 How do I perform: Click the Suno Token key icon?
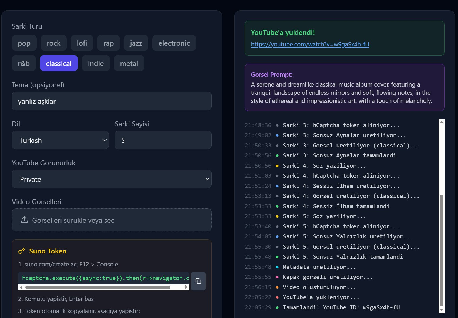pos(22,251)
